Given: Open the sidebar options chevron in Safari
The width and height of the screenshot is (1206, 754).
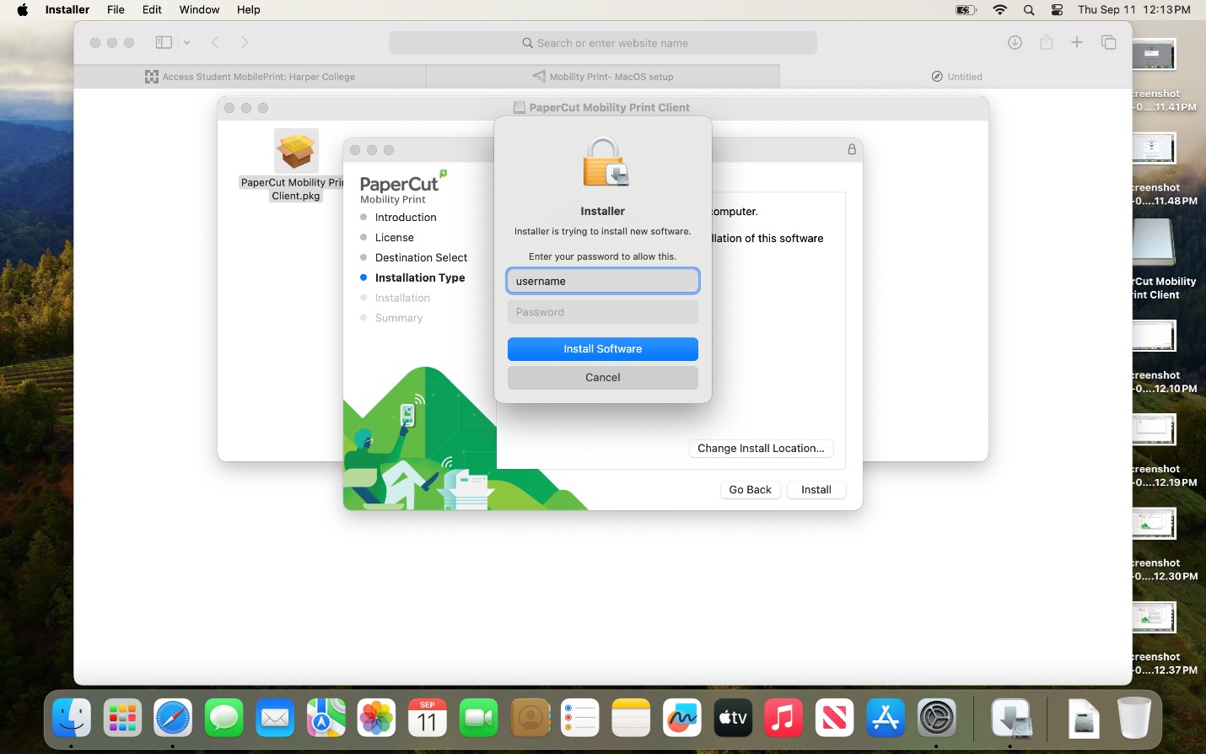Looking at the screenshot, I should pyautogui.click(x=186, y=41).
